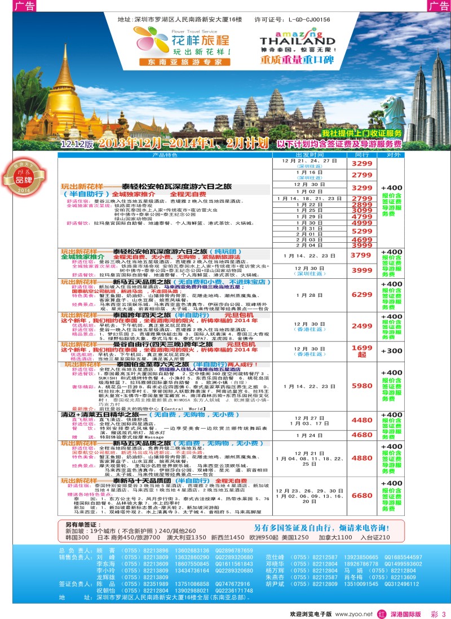Click phone number 13923850665

coord(361,558)
